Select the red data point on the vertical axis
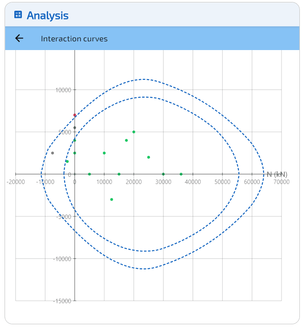The image size is (303, 329). (75, 115)
